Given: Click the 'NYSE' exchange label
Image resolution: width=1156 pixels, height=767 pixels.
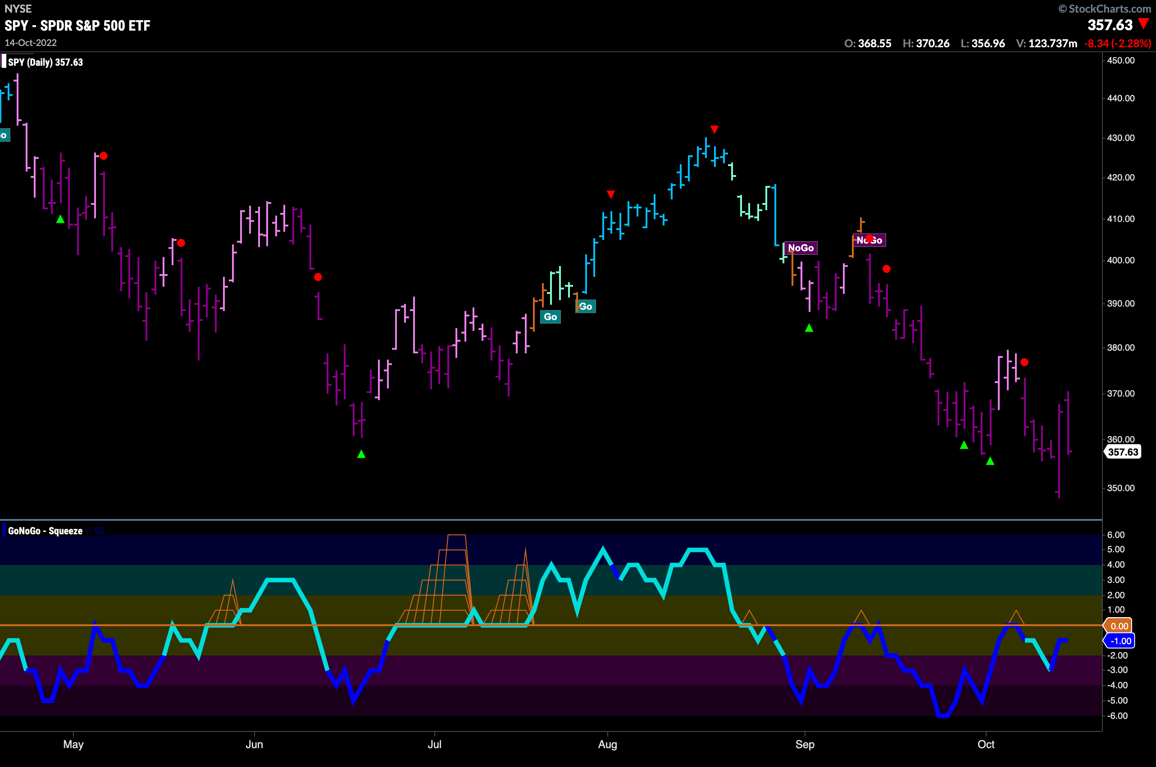Looking at the screenshot, I should tap(18, 9).
